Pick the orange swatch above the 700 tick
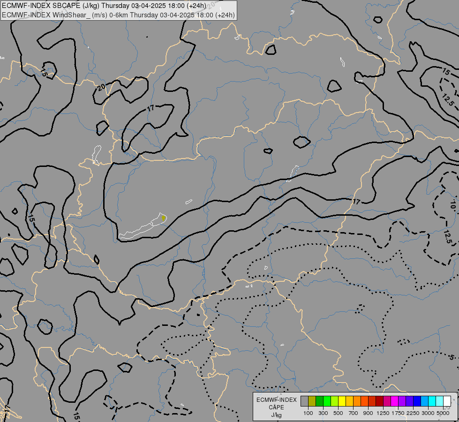 [x=357, y=401]
